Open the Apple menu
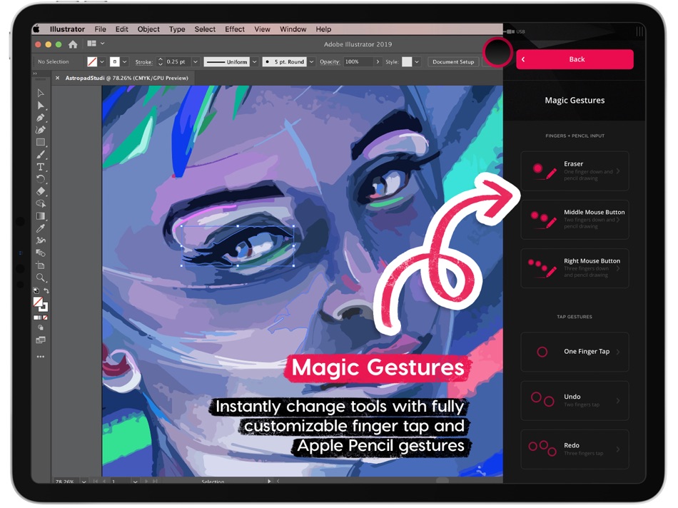678x508 pixels. tap(36, 29)
